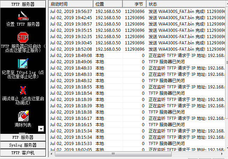Sort by the 字节 column header

click(135, 4)
